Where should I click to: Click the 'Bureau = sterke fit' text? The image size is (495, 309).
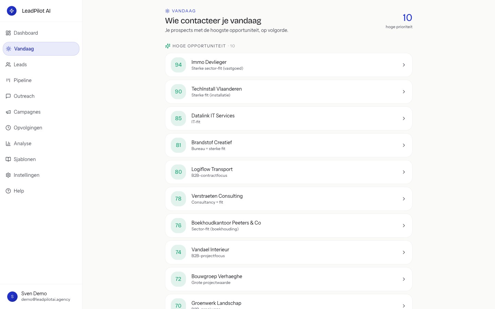pyautogui.click(x=208, y=149)
